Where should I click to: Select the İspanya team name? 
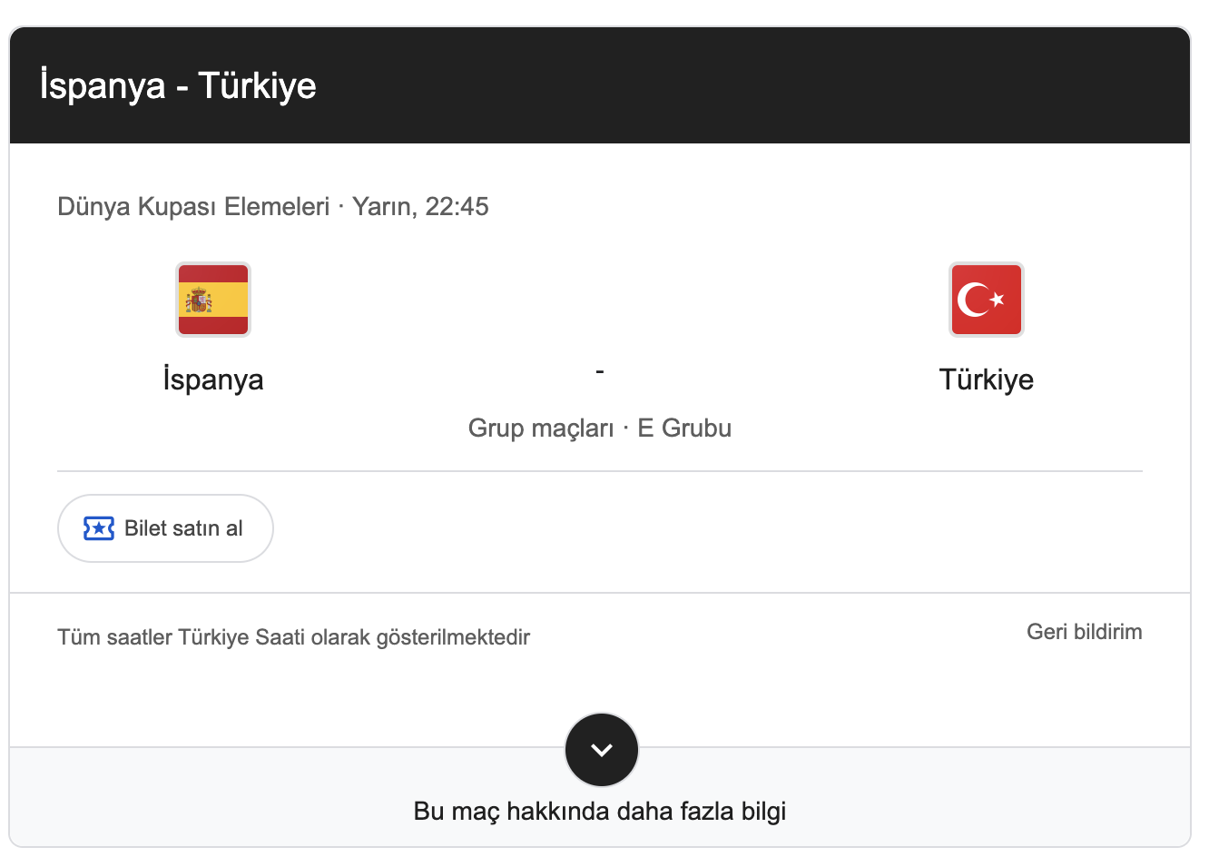click(x=213, y=379)
